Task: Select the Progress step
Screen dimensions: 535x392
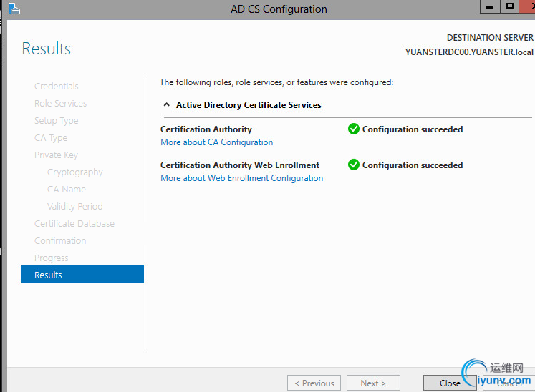Action: (x=52, y=258)
